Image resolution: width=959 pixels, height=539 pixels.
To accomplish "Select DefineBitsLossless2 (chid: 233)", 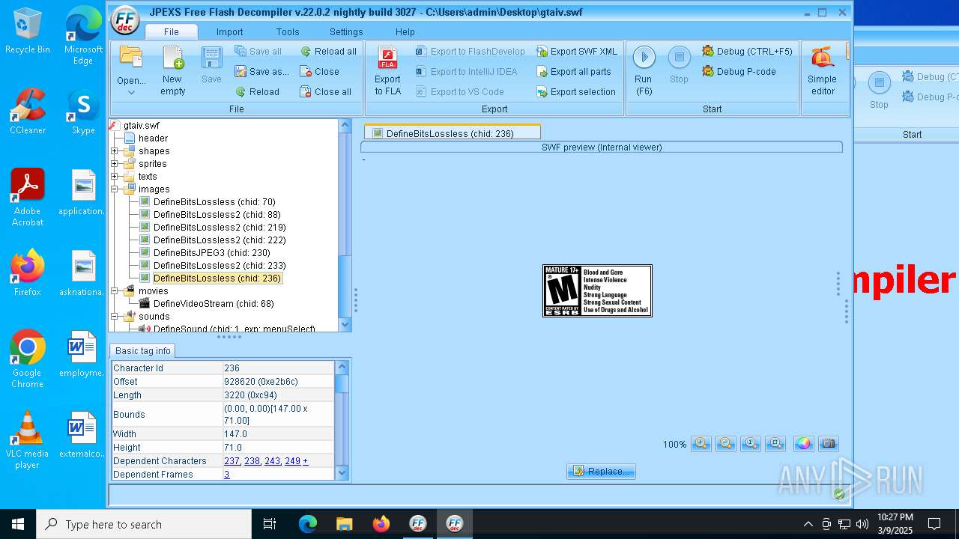I will (220, 266).
